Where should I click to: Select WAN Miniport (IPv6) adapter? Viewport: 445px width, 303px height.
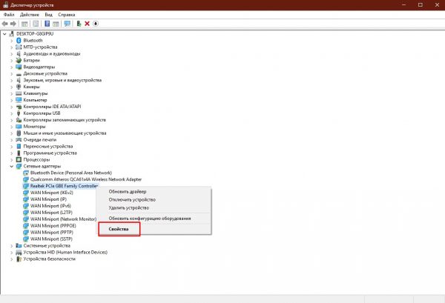[x=50, y=206]
